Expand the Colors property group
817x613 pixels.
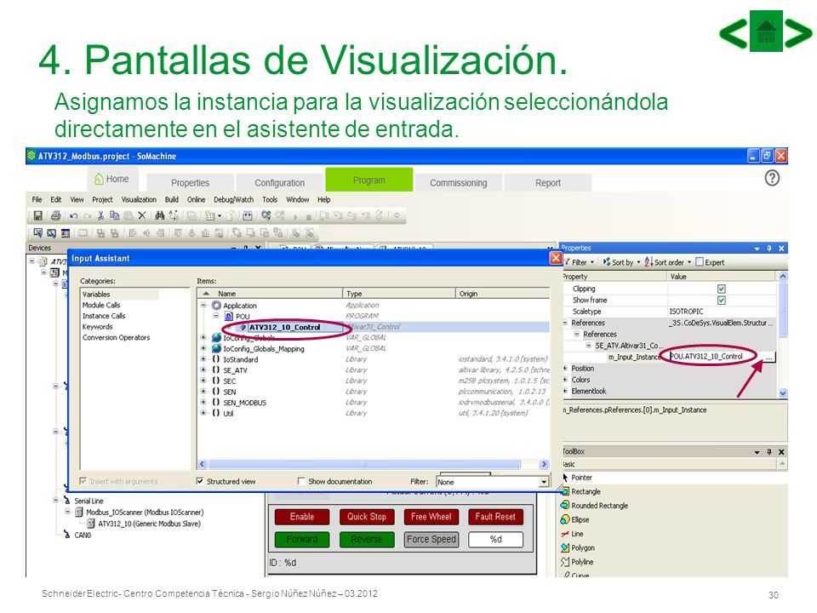pyautogui.click(x=565, y=380)
